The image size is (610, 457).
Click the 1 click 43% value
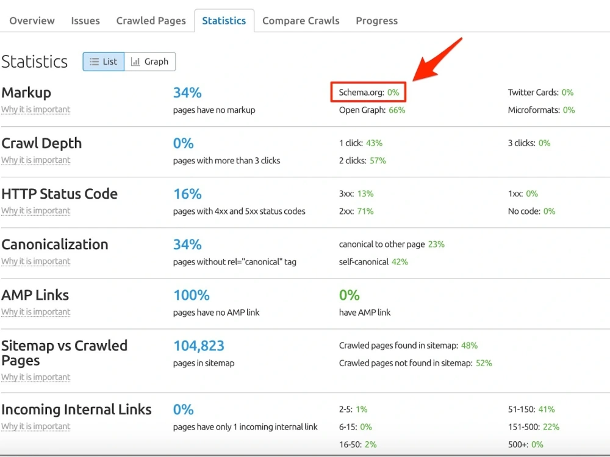pos(375,143)
